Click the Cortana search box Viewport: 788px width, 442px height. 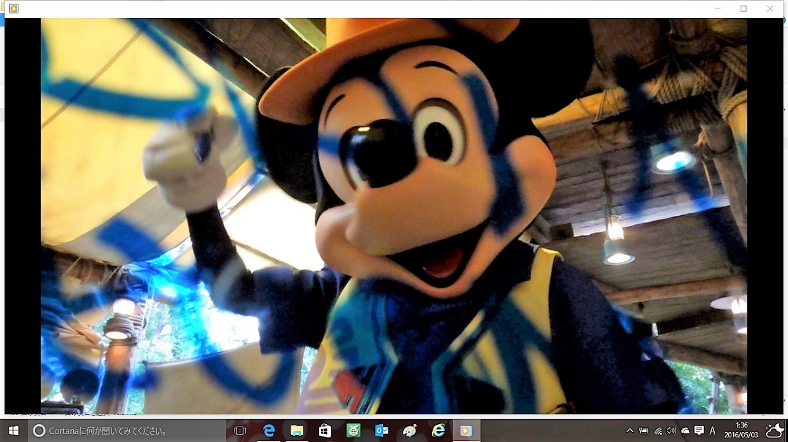127,431
